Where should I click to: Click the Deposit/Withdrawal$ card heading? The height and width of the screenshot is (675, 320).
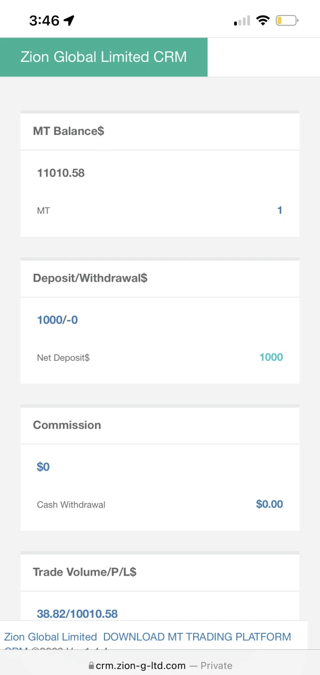coord(90,277)
